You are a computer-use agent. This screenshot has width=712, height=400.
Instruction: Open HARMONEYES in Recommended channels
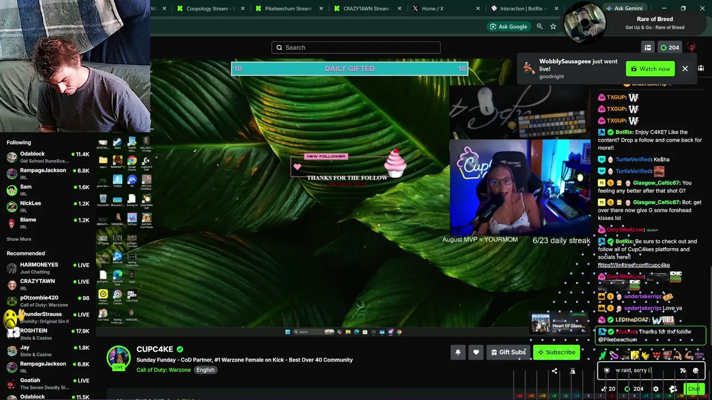pos(48,268)
